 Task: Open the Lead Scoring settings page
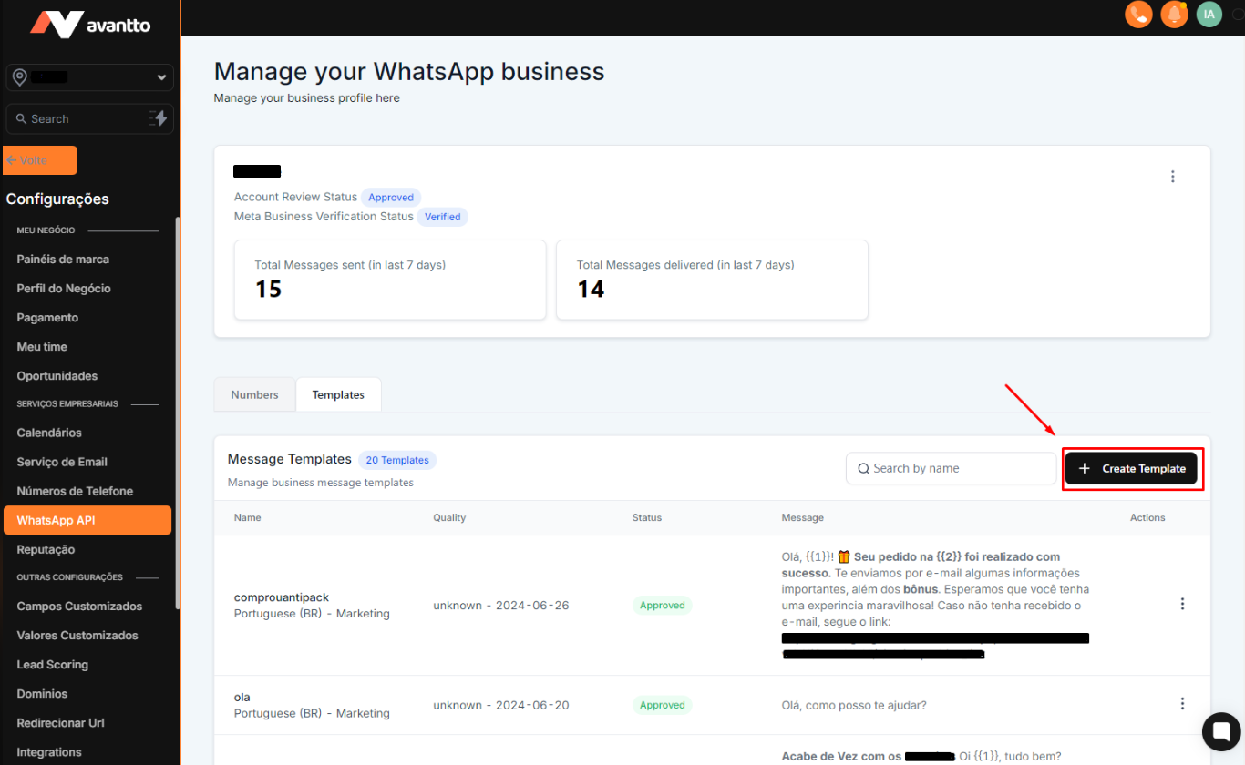[x=53, y=665]
